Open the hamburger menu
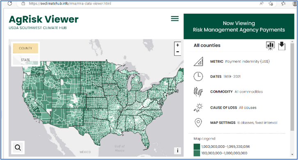 point(175,18)
